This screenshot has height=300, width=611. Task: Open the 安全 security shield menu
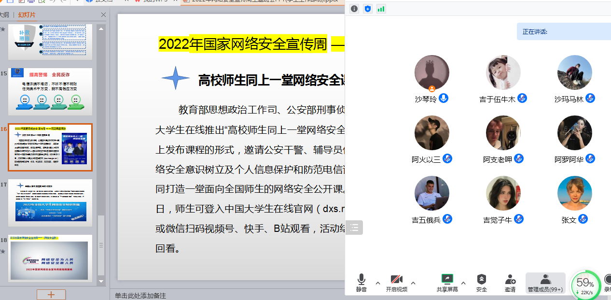click(x=481, y=280)
